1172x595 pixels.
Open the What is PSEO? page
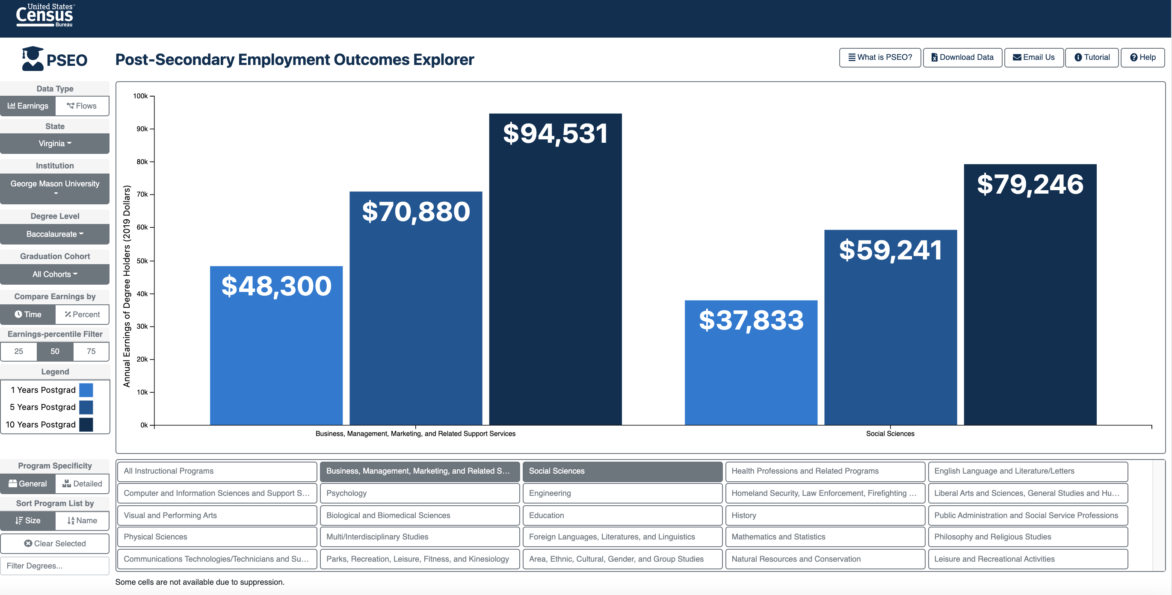pos(879,57)
